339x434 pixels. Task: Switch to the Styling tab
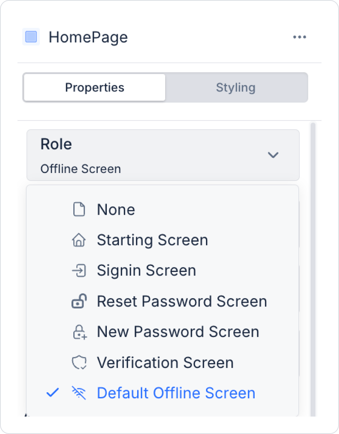pyautogui.click(x=236, y=88)
